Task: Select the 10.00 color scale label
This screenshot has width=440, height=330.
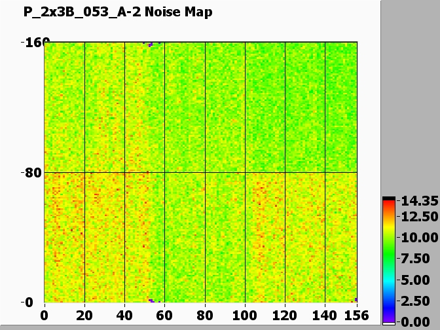Action: 418,237
